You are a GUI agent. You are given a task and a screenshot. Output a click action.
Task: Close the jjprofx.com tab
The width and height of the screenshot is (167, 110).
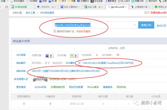pyautogui.click(x=126, y=7)
